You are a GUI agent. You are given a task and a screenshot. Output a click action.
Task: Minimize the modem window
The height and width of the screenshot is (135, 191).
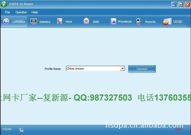click(174, 4)
